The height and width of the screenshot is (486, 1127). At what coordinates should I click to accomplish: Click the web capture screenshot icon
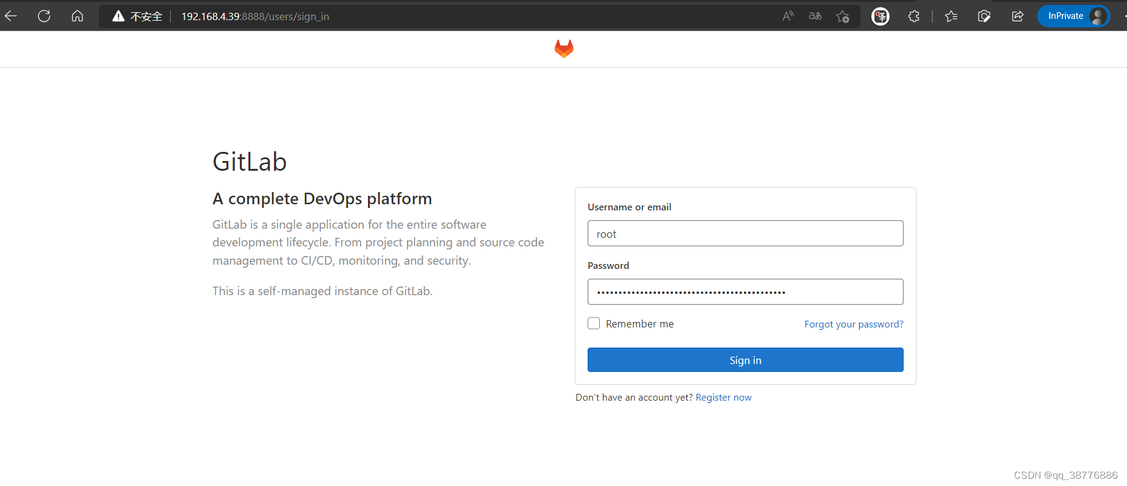(x=984, y=16)
